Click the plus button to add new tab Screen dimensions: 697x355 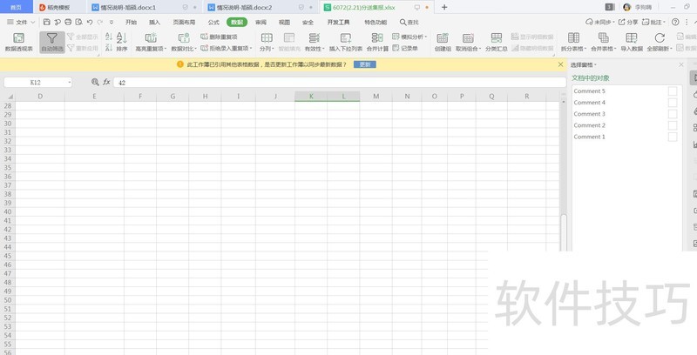pyautogui.click(x=444, y=7)
